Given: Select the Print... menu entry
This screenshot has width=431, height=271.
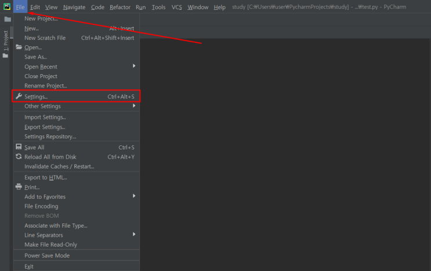Looking at the screenshot, I should (x=77, y=187).
